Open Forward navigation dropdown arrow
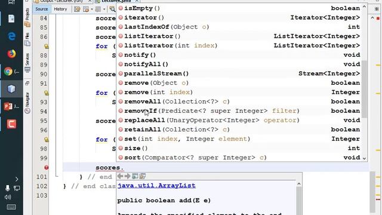This screenshot has width=382, height=215. (104, 10)
